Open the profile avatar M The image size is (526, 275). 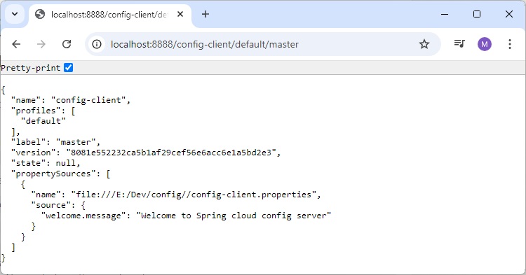click(485, 44)
